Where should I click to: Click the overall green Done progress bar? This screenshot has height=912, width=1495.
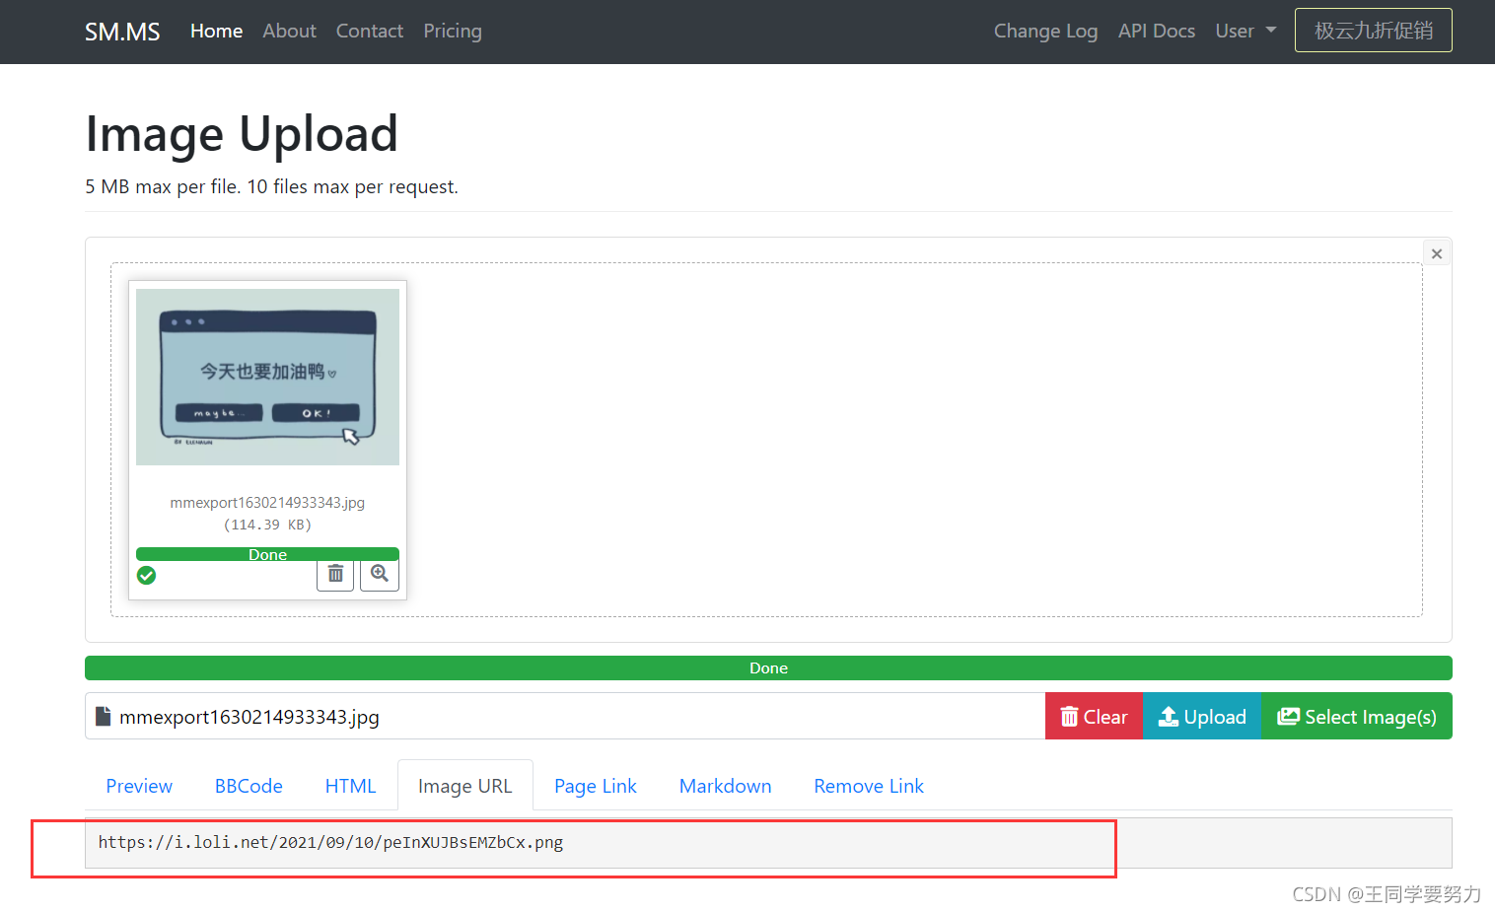pyautogui.click(x=768, y=667)
